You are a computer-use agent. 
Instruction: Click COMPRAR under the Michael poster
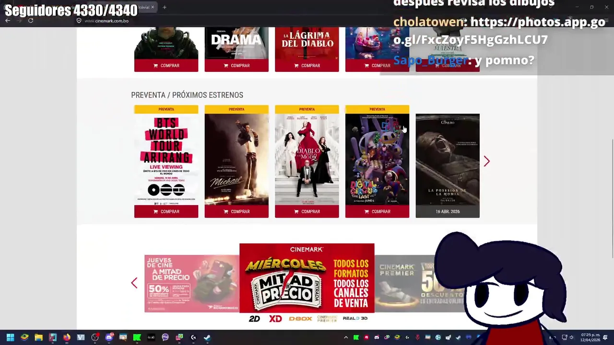(236, 211)
